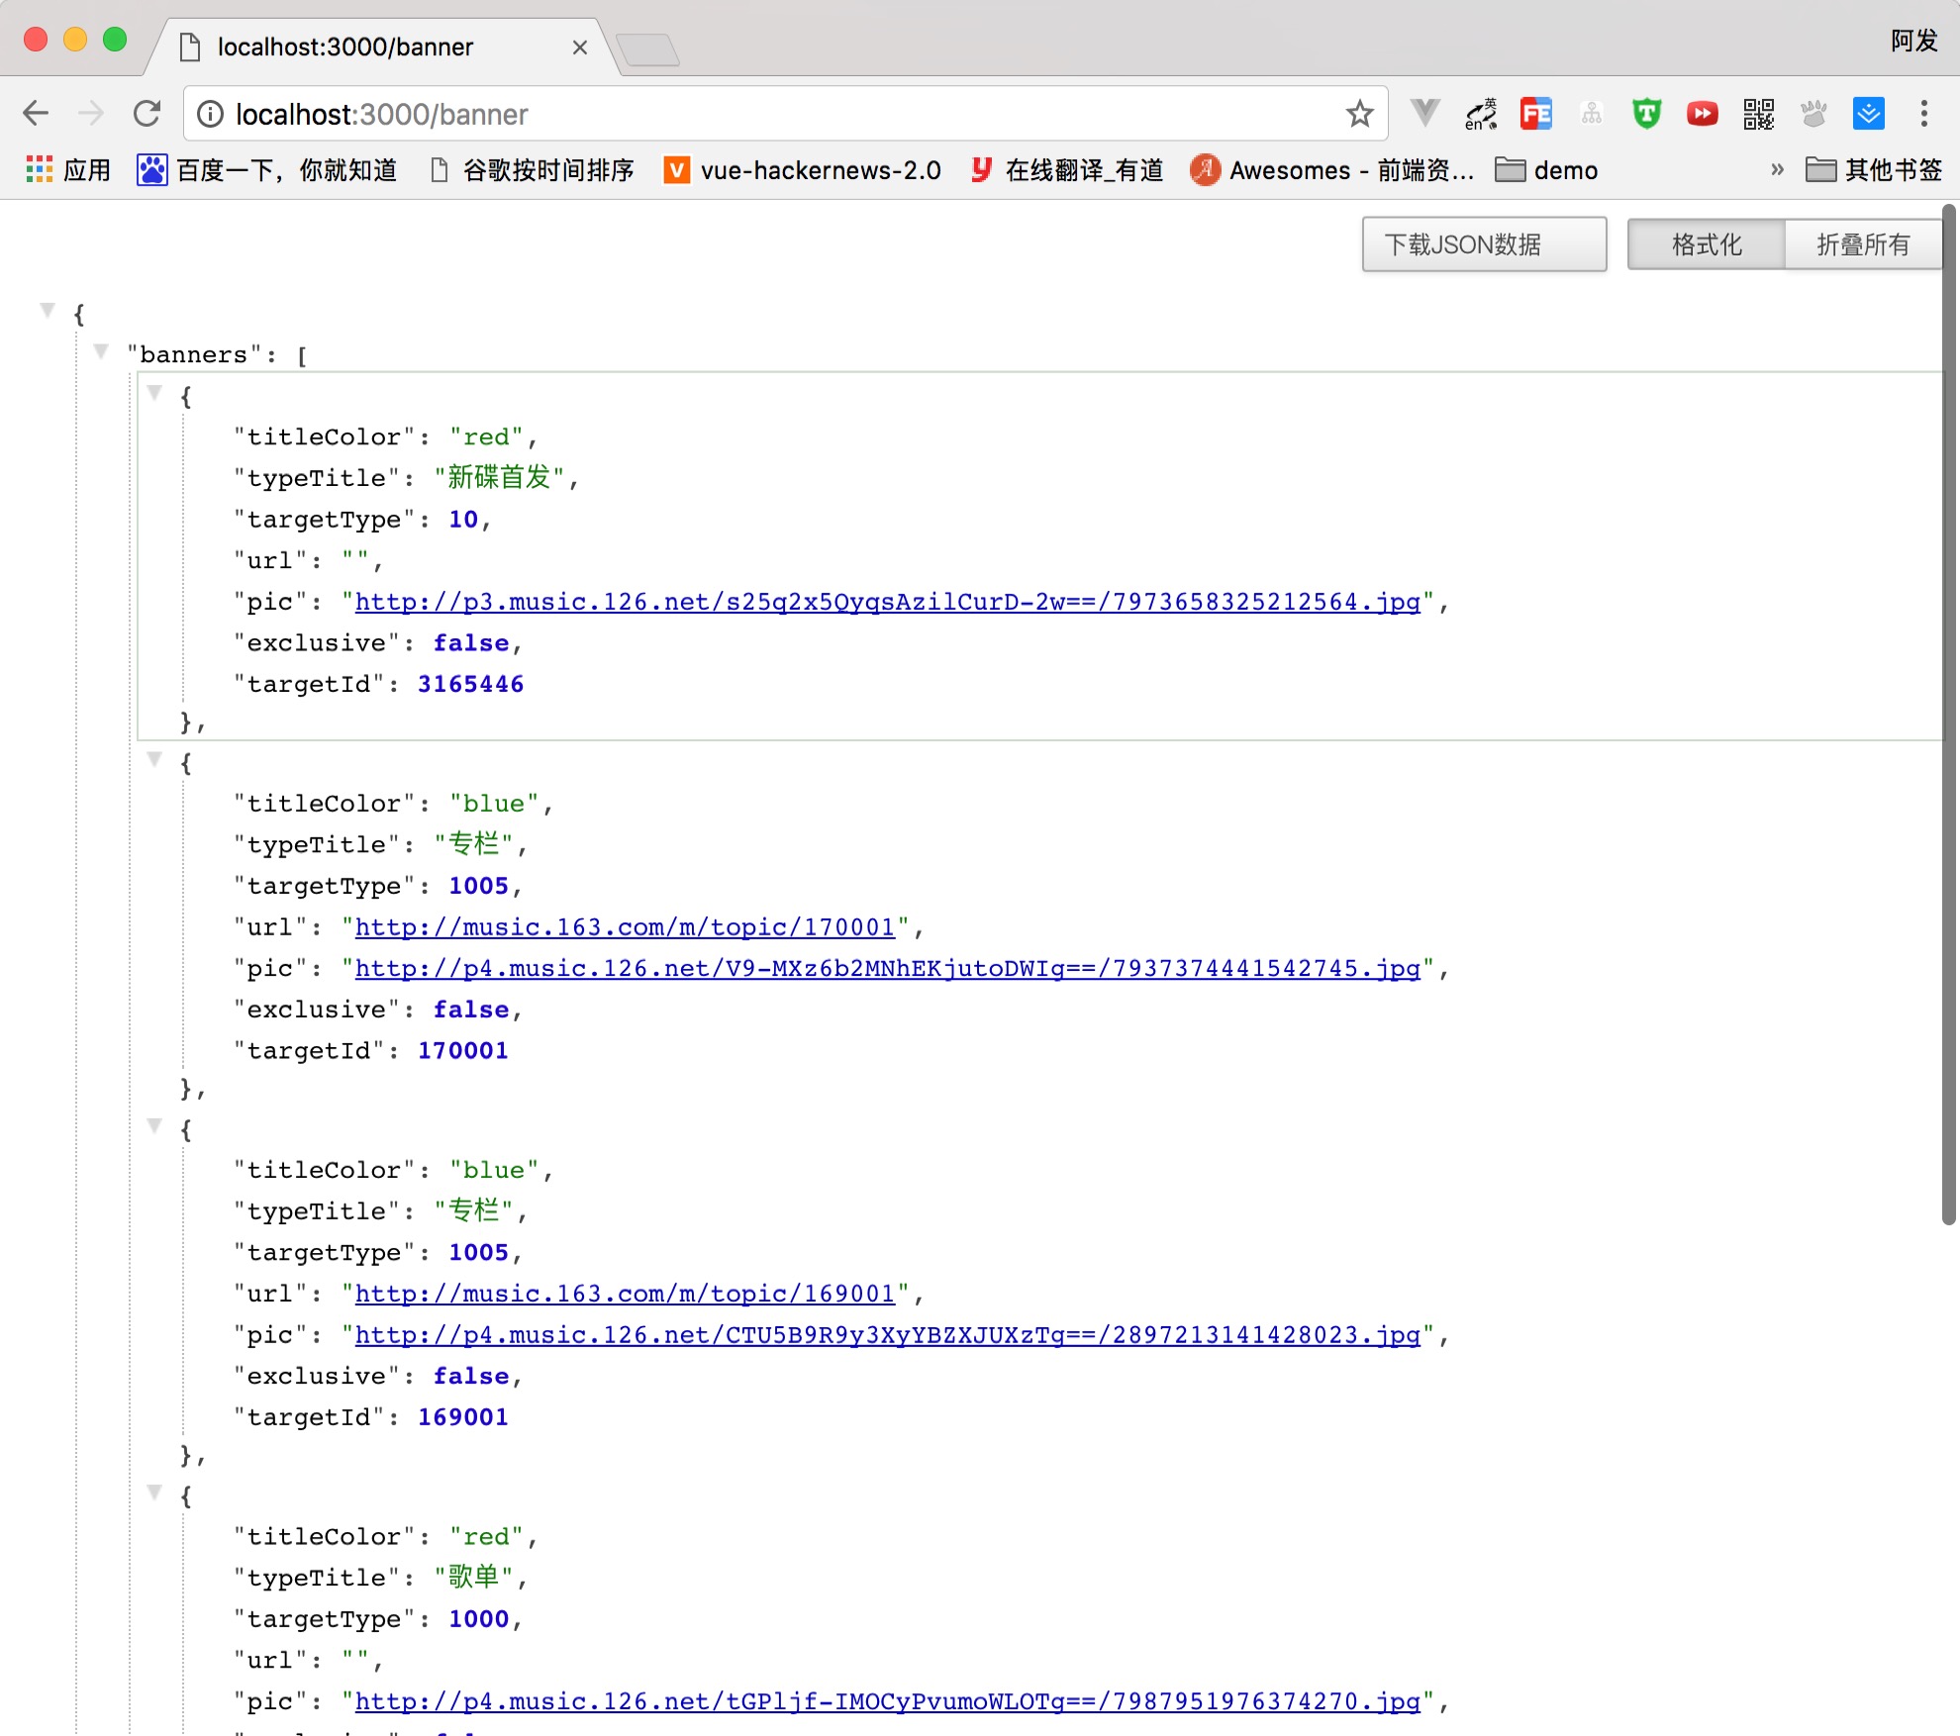
Task: Open the music.163.com topic 170001 link
Action: [625, 927]
